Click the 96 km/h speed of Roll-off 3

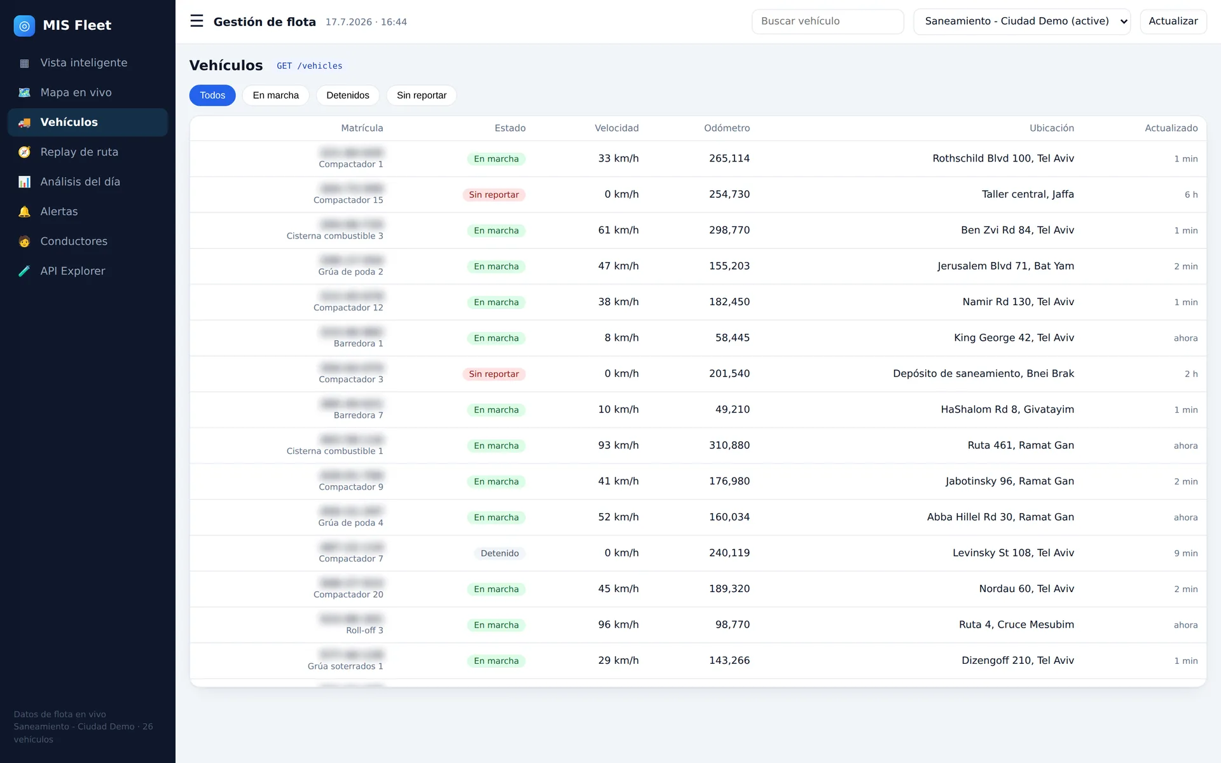point(618,625)
